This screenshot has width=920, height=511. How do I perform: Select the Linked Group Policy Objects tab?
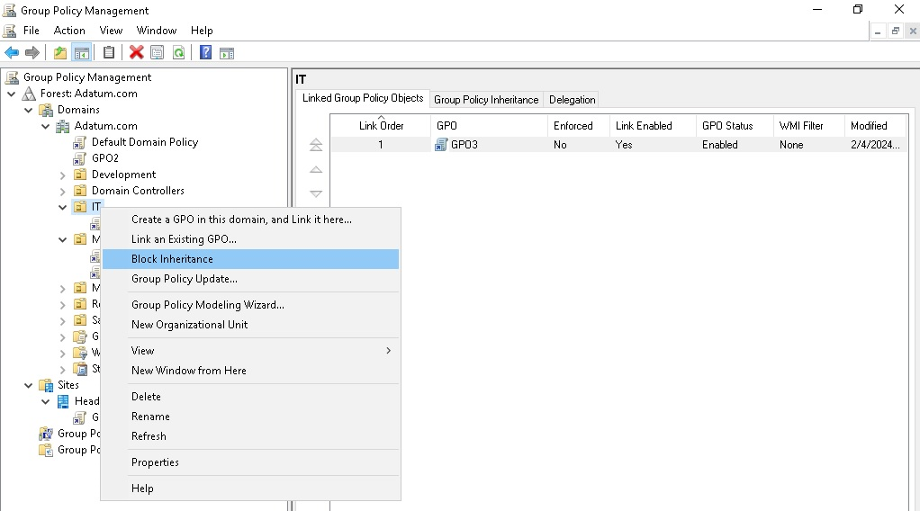point(363,98)
